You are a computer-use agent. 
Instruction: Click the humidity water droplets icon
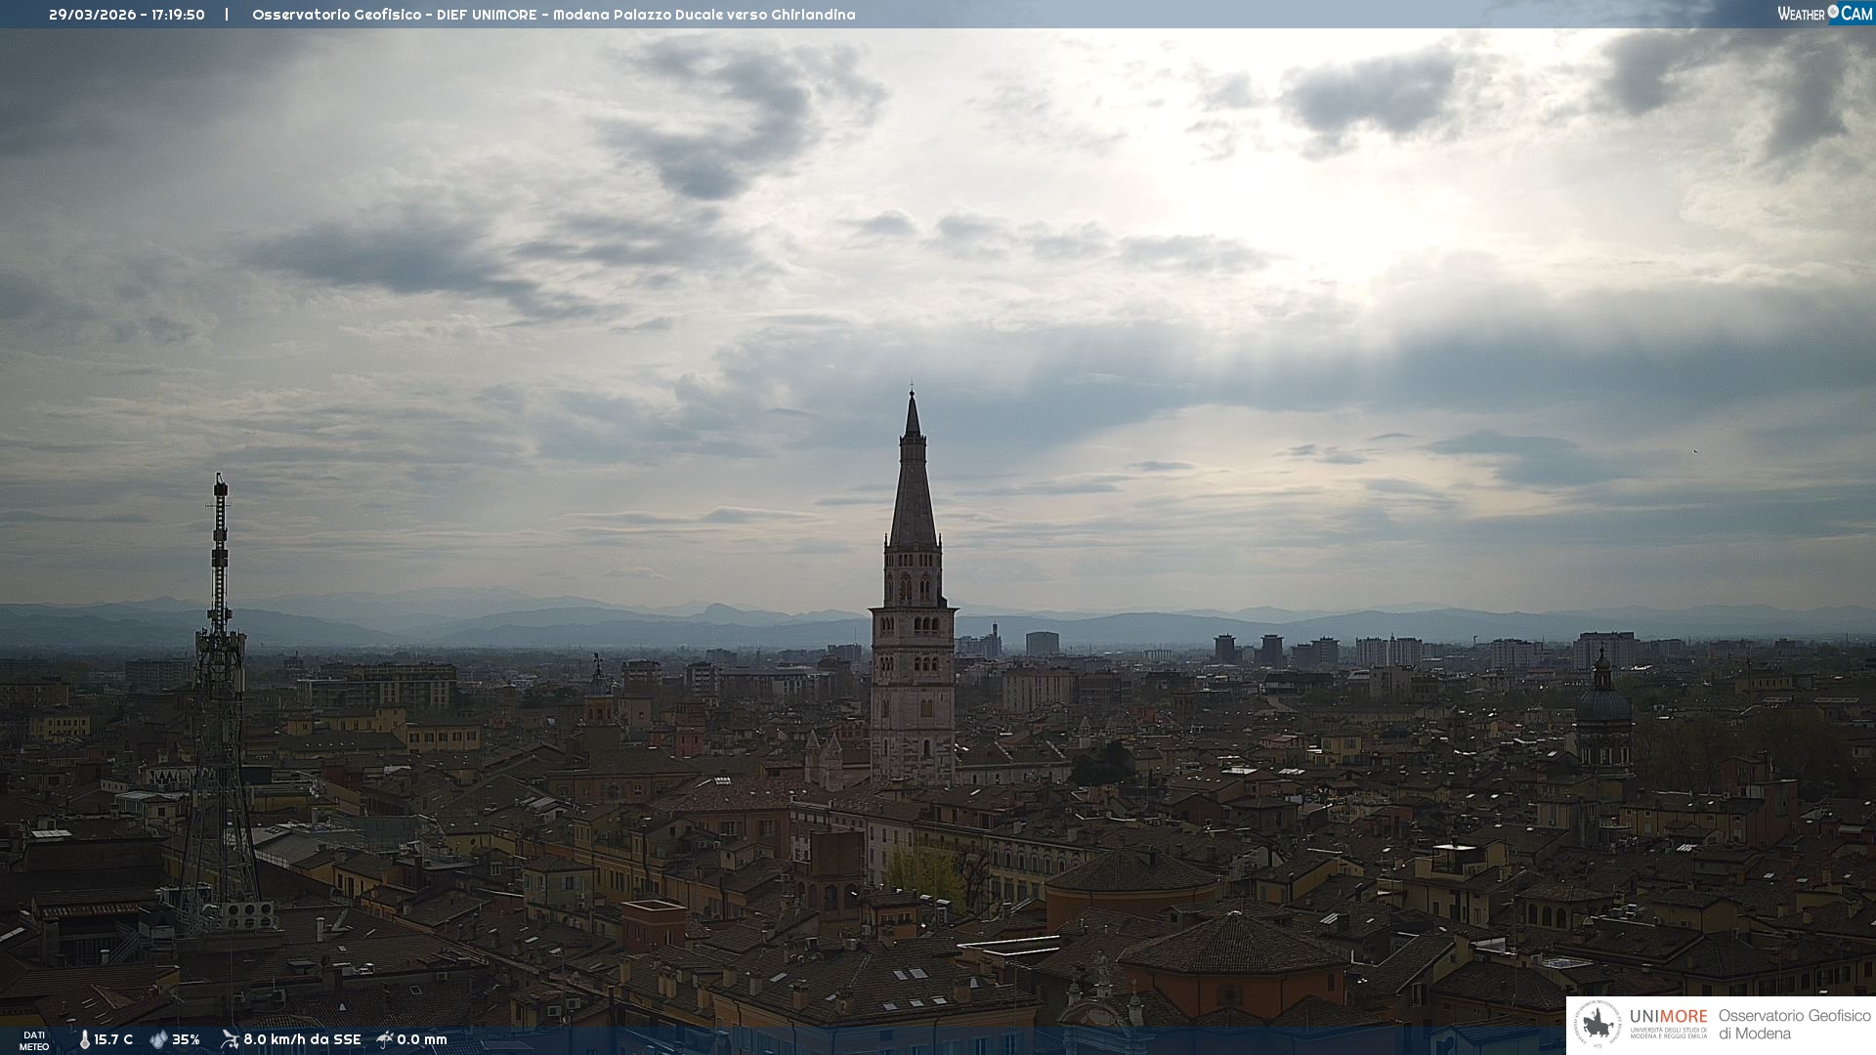[x=158, y=1039]
